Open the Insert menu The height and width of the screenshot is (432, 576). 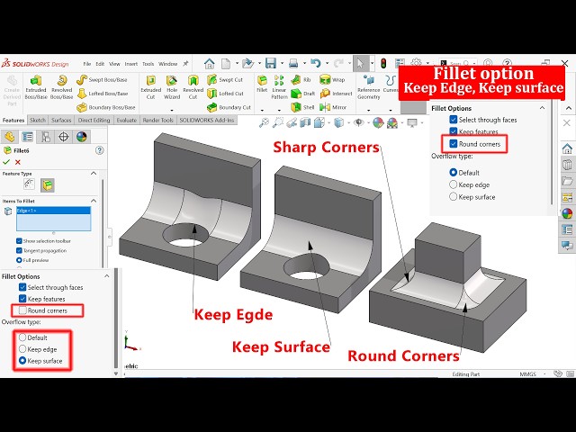click(x=131, y=64)
